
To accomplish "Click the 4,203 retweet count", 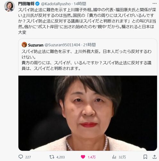I will click(61, 157).
